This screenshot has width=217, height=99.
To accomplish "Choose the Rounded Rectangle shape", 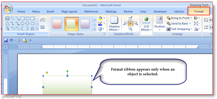I will [33, 18].
